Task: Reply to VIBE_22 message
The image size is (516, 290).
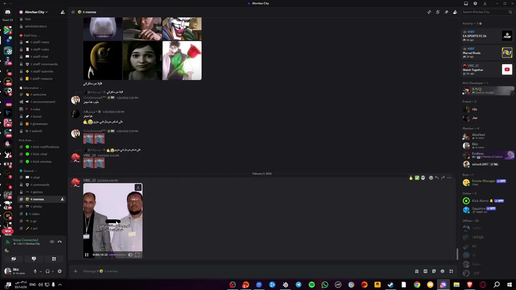Action: 437,178
